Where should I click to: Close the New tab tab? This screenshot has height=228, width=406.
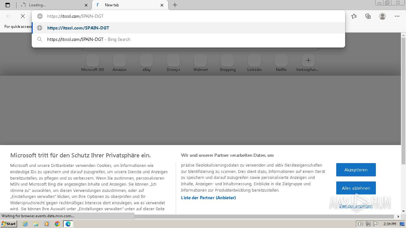162,5
